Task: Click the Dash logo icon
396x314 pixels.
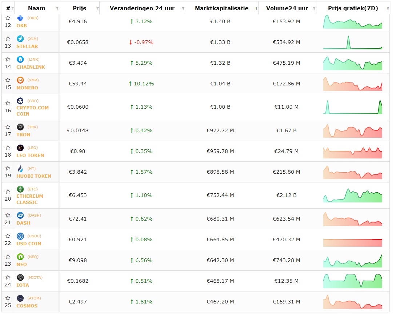Action: click(x=20, y=215)
